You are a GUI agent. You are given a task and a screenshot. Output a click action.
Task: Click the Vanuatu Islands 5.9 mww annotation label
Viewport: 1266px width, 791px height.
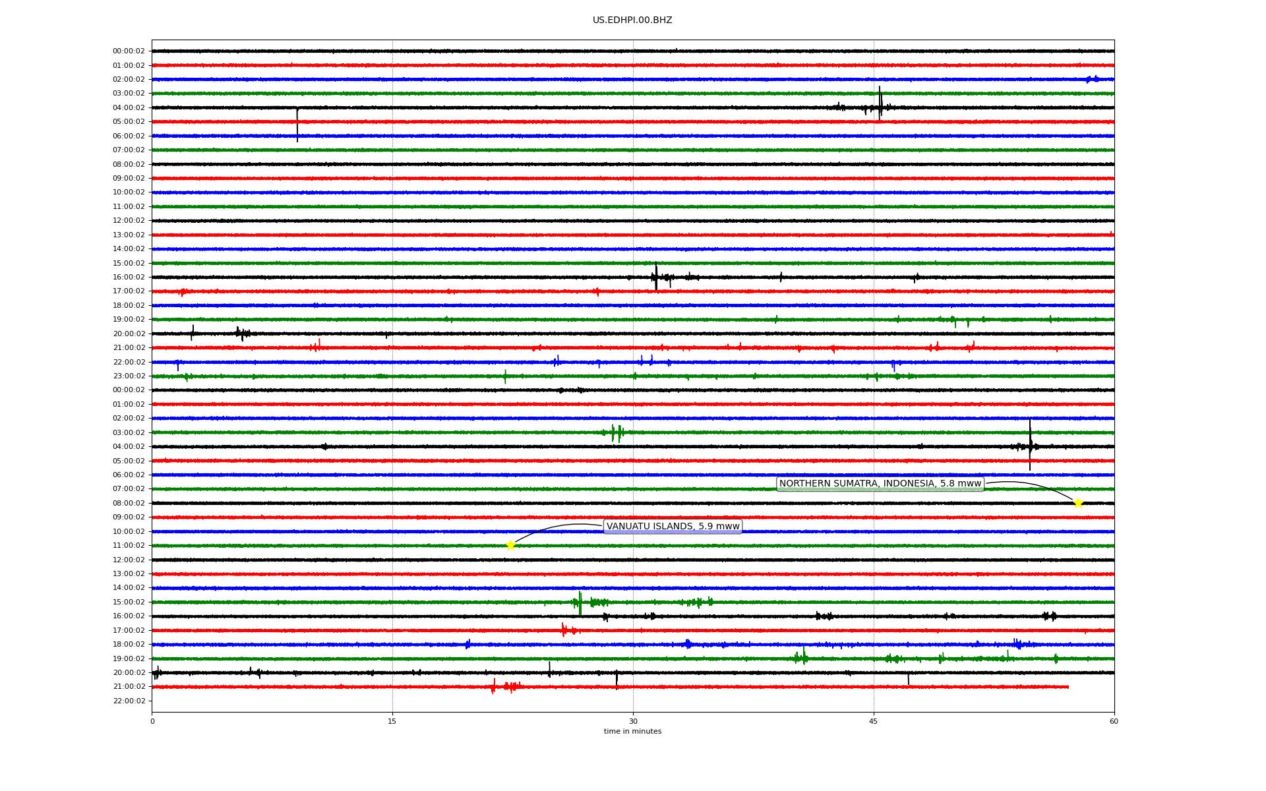[673, 527]
